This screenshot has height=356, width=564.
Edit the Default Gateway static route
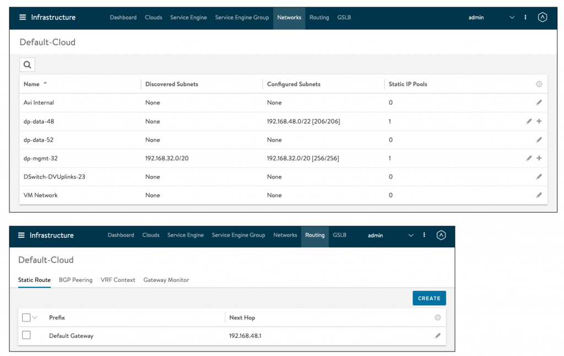click(437, 336)
